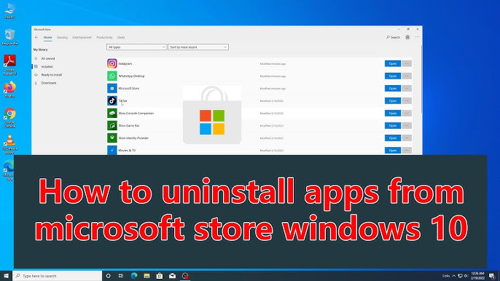Click the network icon in system tray

pos(460,276)
